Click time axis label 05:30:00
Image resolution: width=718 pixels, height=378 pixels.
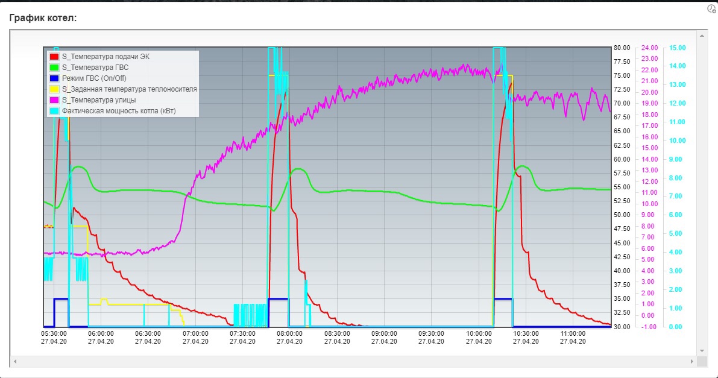pyautogui.click(x=54, y=333)
